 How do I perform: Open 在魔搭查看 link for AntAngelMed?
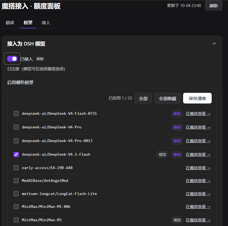198,181
